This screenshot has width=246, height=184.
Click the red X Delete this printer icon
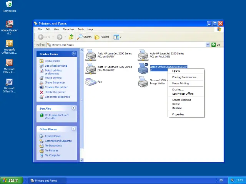click(42, 92)
